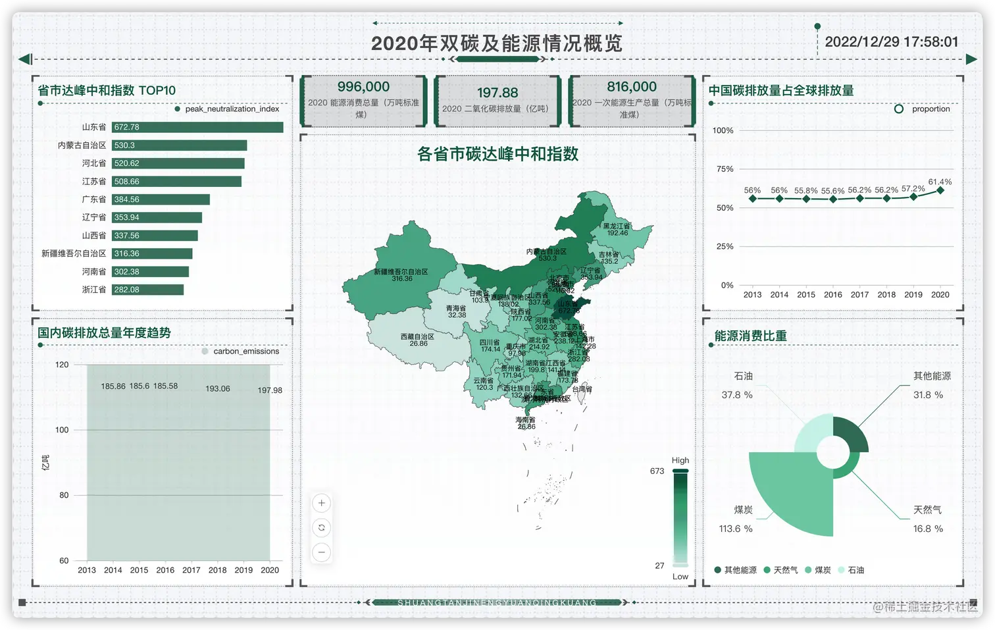Click the Low handle of the map color scale
The height and width of the screenshot is (630, 995).
pyautogui.click(x=680, y=565)
